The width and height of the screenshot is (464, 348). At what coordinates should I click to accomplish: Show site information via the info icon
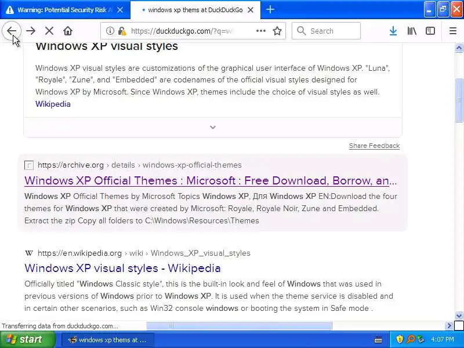(x=110, y=31)
